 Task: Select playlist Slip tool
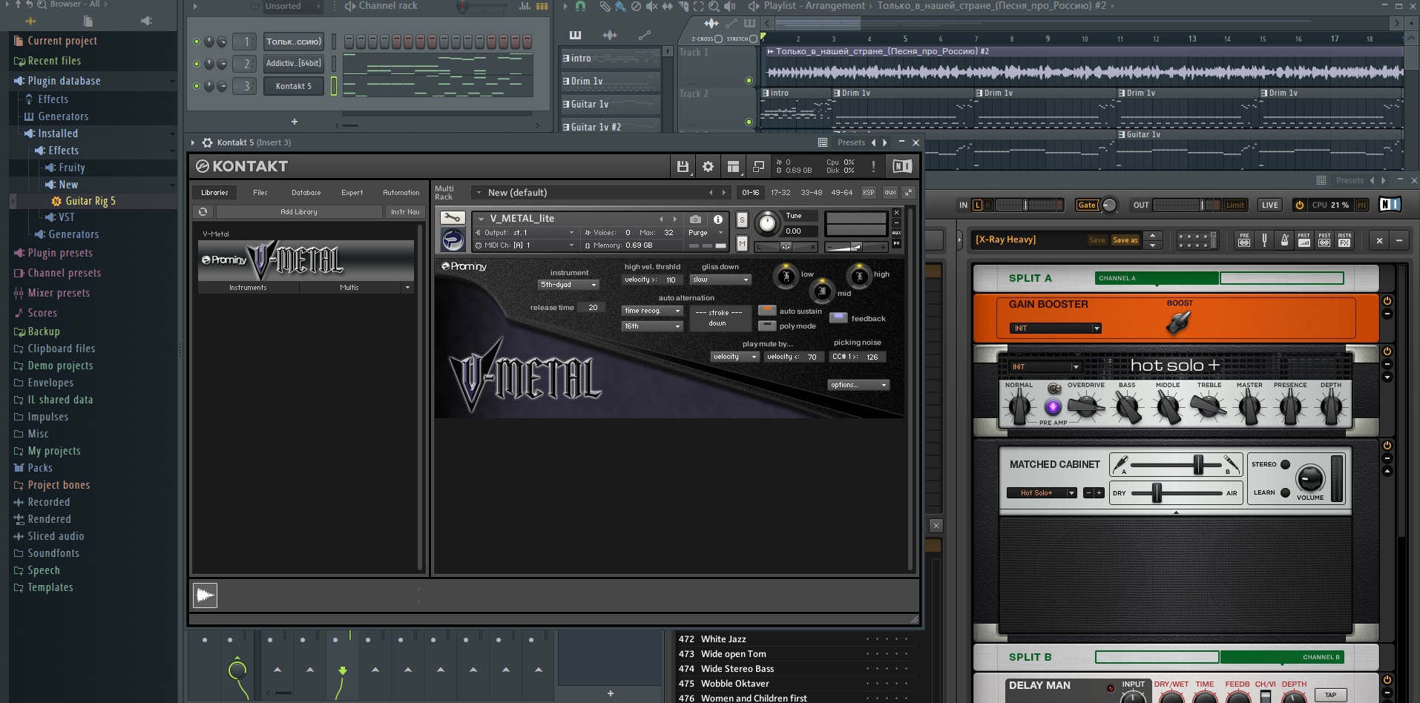coord(667,7)
